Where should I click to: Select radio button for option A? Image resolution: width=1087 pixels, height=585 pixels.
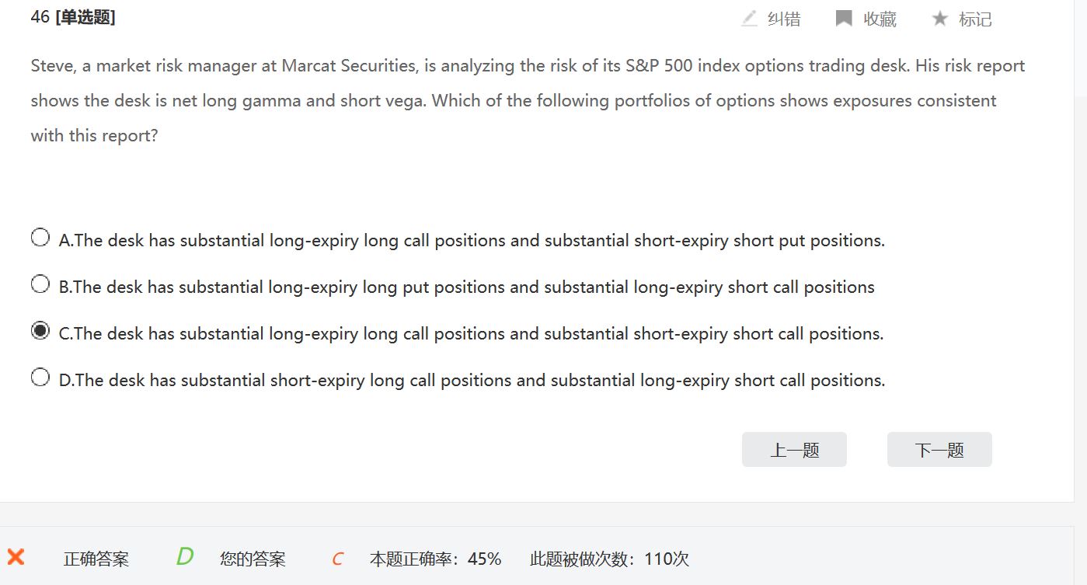(x=40, y=238)
